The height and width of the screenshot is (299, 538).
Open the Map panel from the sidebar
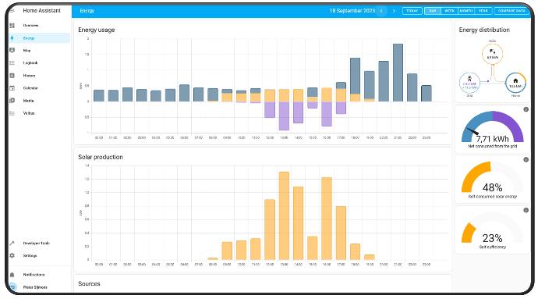(x=12, y=50)
